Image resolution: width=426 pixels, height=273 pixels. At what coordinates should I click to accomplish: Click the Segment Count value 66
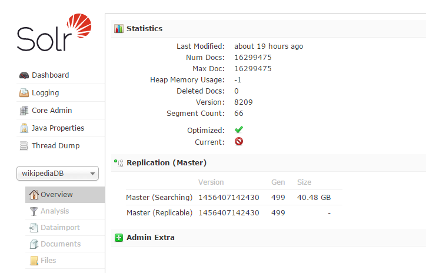click(x=239, y=114)
